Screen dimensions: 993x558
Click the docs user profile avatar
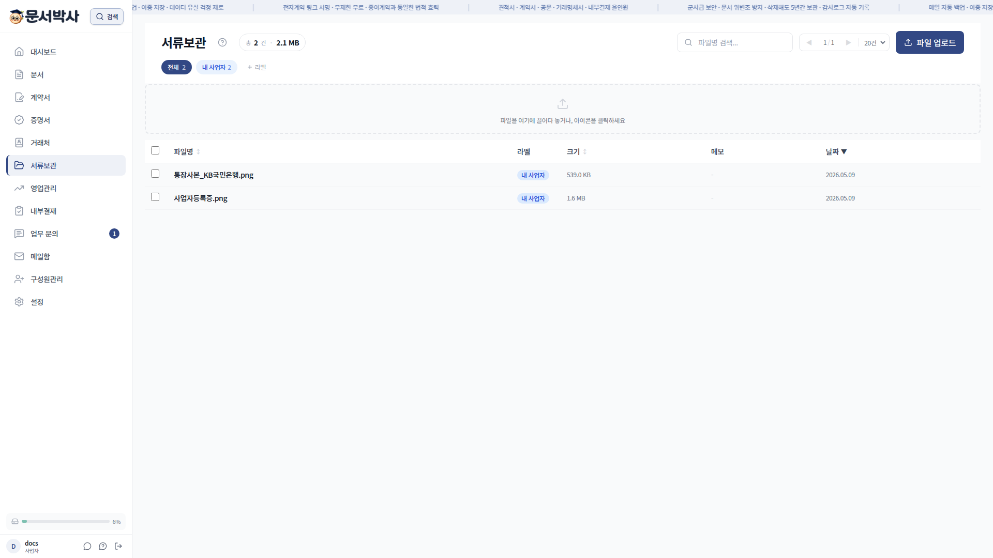point(13,546)
